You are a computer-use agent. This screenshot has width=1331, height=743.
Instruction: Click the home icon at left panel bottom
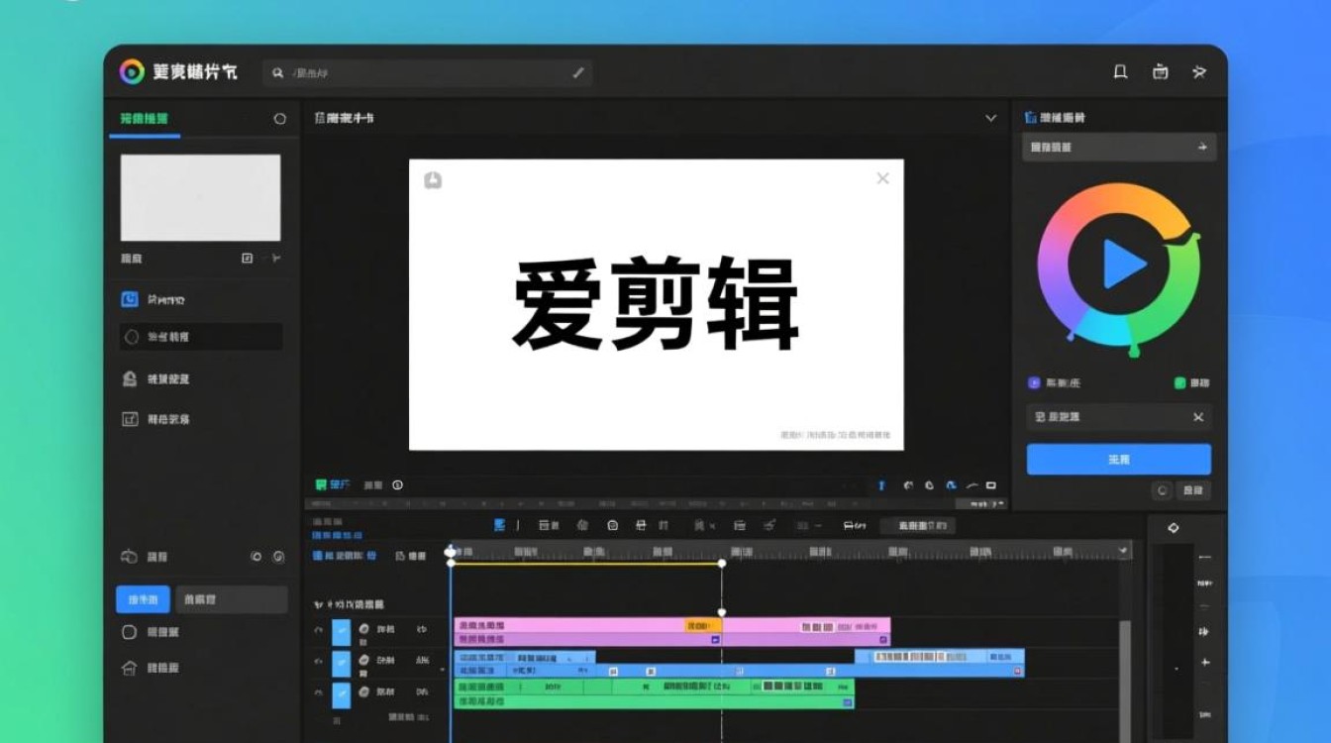129,669
